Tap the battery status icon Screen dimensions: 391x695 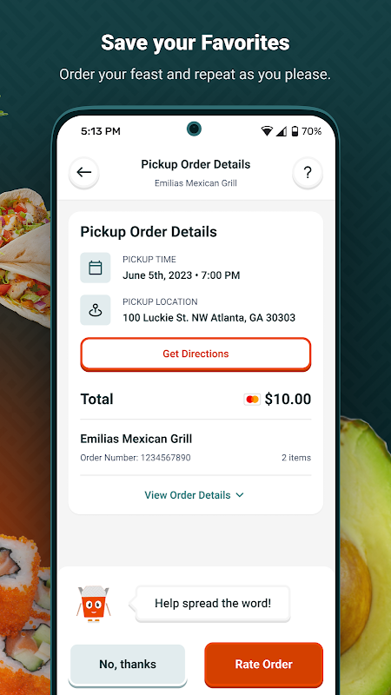tap(295, 131)
